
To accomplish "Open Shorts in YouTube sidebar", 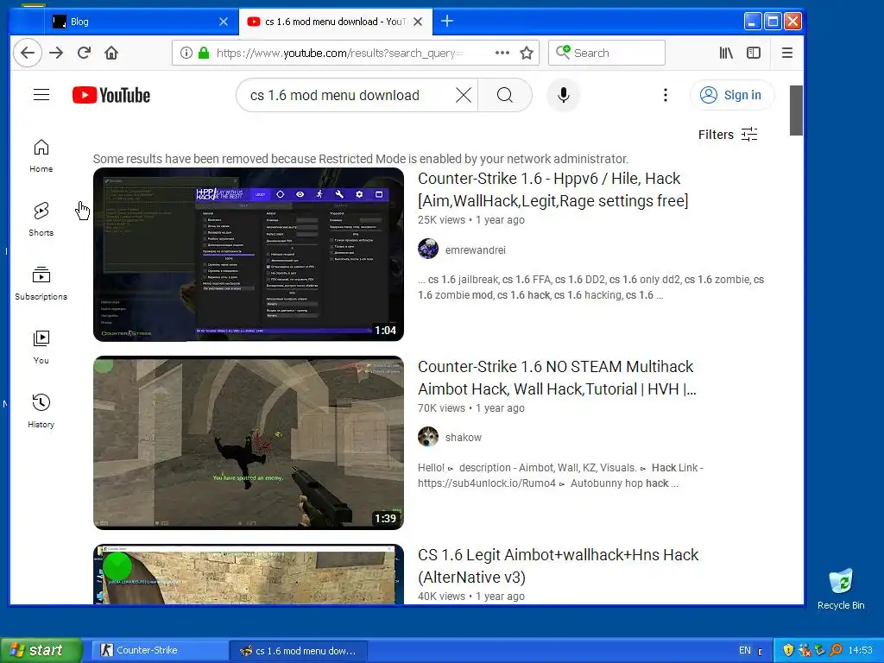I will pyautogui.click(x=41, y=220).
